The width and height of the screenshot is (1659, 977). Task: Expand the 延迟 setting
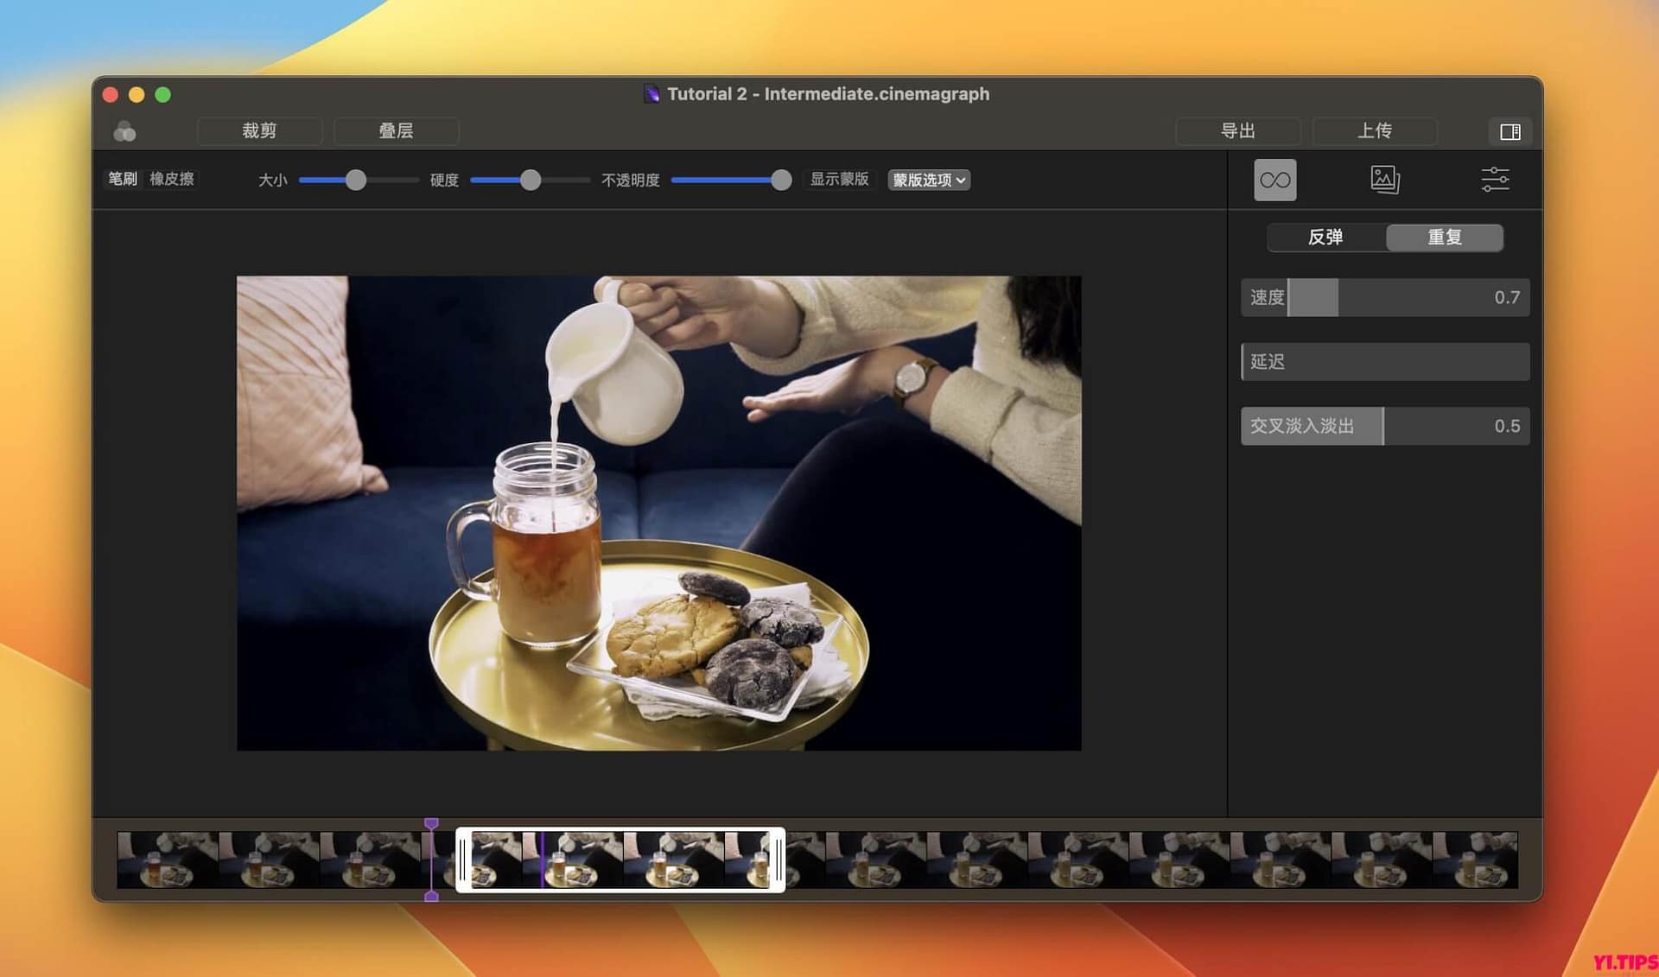[1383, 361]
